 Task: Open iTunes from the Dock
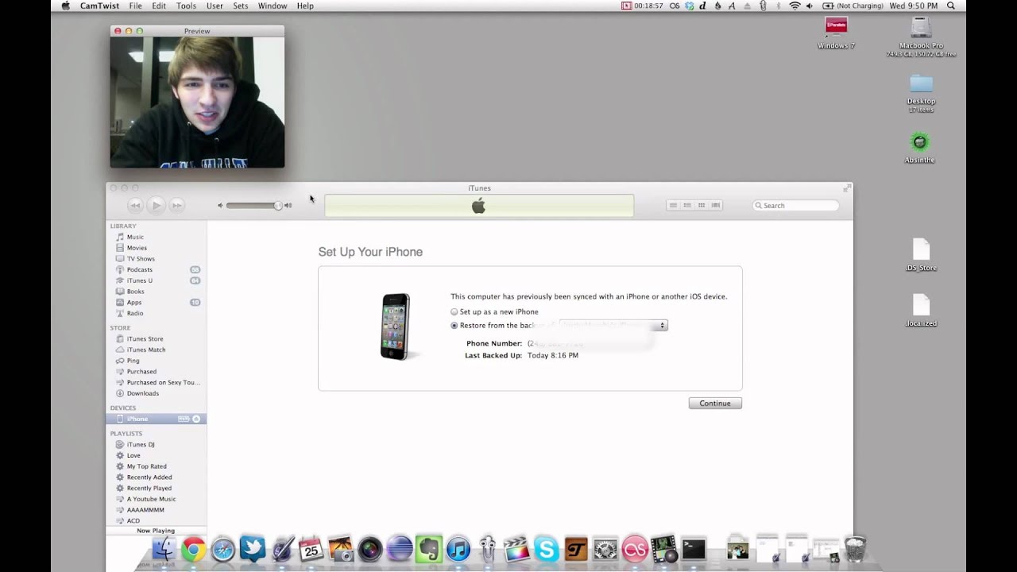click(458, 549)
